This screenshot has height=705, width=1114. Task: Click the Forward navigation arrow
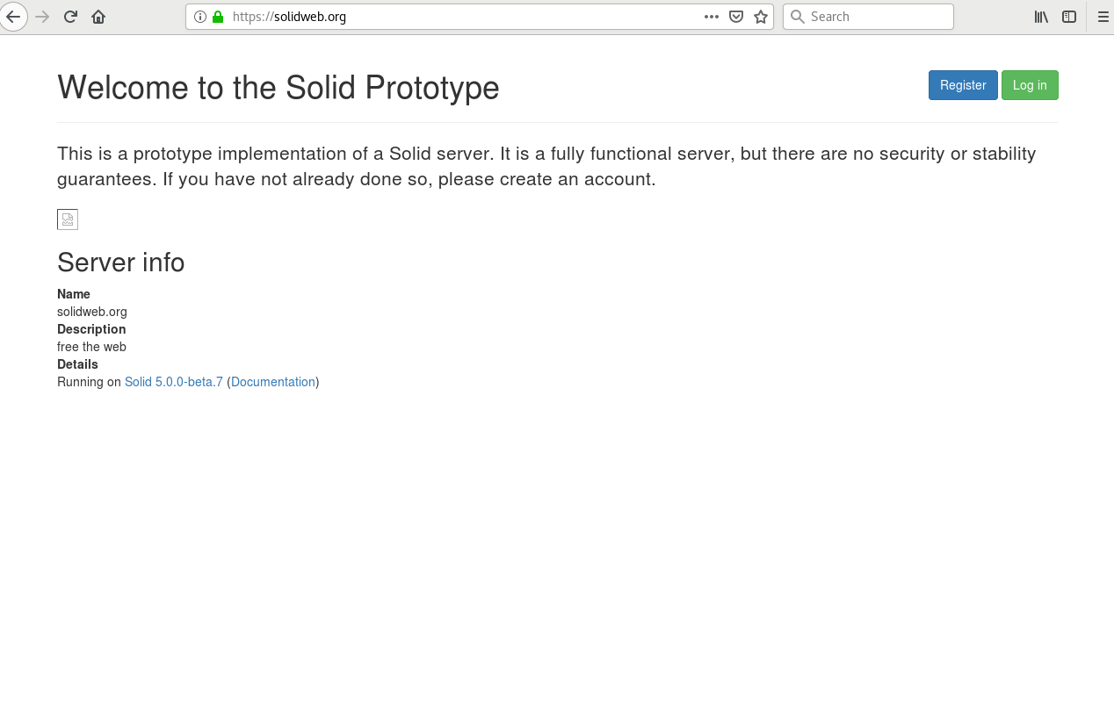click(42, 17)
